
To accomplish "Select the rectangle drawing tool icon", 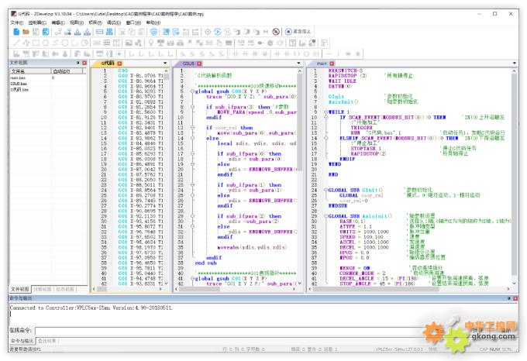I will 36,43.
